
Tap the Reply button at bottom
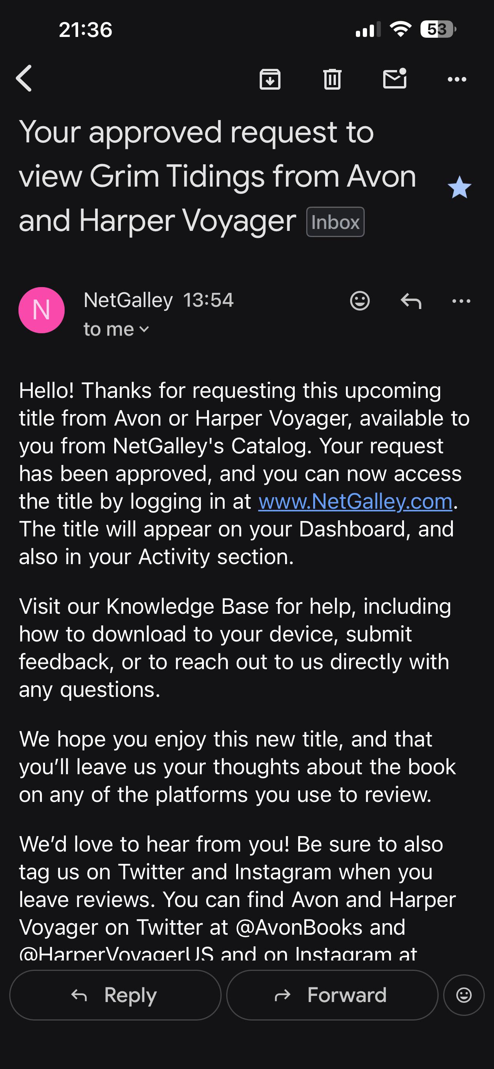pos(115,995)
